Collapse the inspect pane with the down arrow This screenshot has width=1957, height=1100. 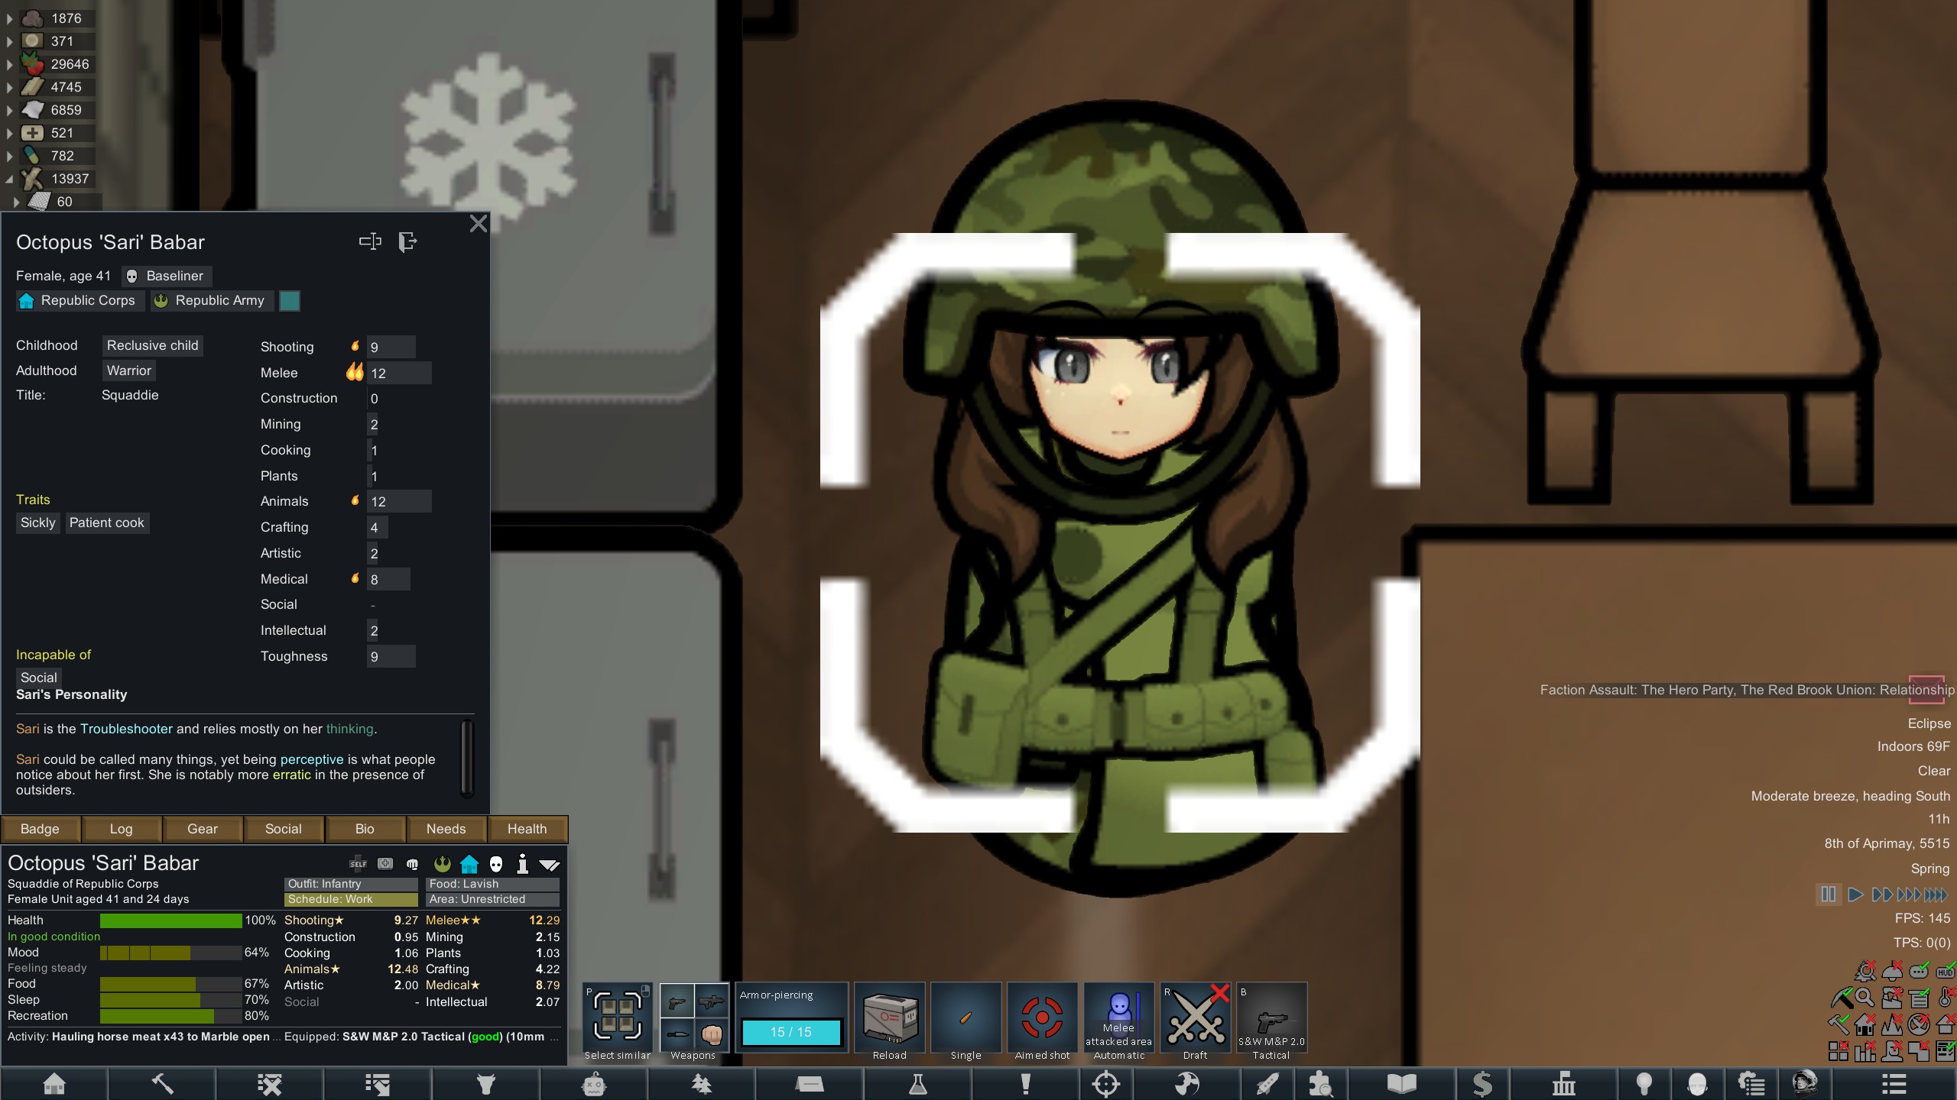tap(550, 865)
